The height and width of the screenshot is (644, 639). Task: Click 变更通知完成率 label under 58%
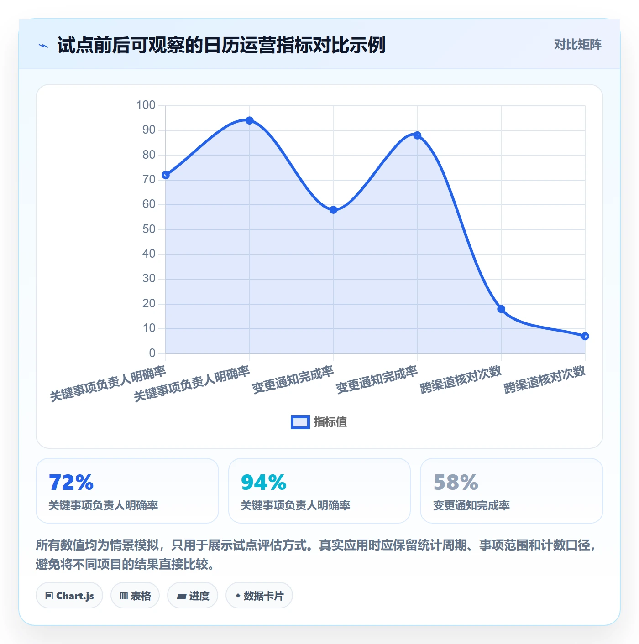tap(471, 505)
